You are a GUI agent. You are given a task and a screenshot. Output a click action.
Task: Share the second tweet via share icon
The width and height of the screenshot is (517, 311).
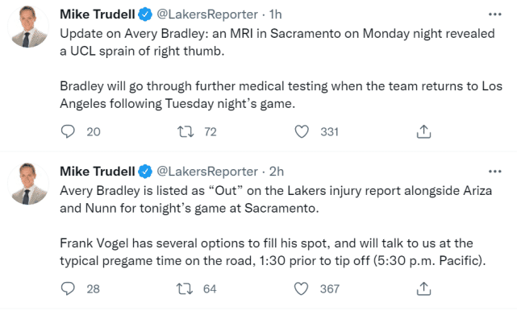pos(423,288)
